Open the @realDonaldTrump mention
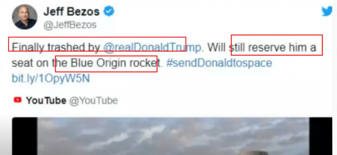 (152, 48)
